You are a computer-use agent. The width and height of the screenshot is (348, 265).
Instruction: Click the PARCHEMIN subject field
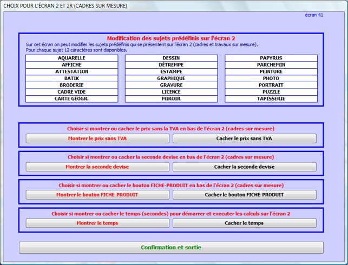[x=271, y=65]
